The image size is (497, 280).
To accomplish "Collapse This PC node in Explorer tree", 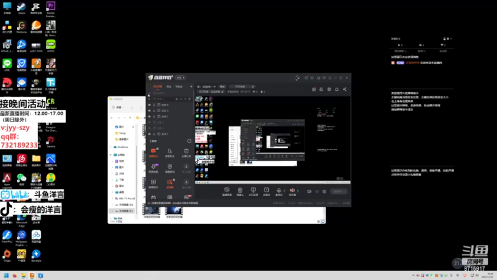I will [x=111, y=155].
